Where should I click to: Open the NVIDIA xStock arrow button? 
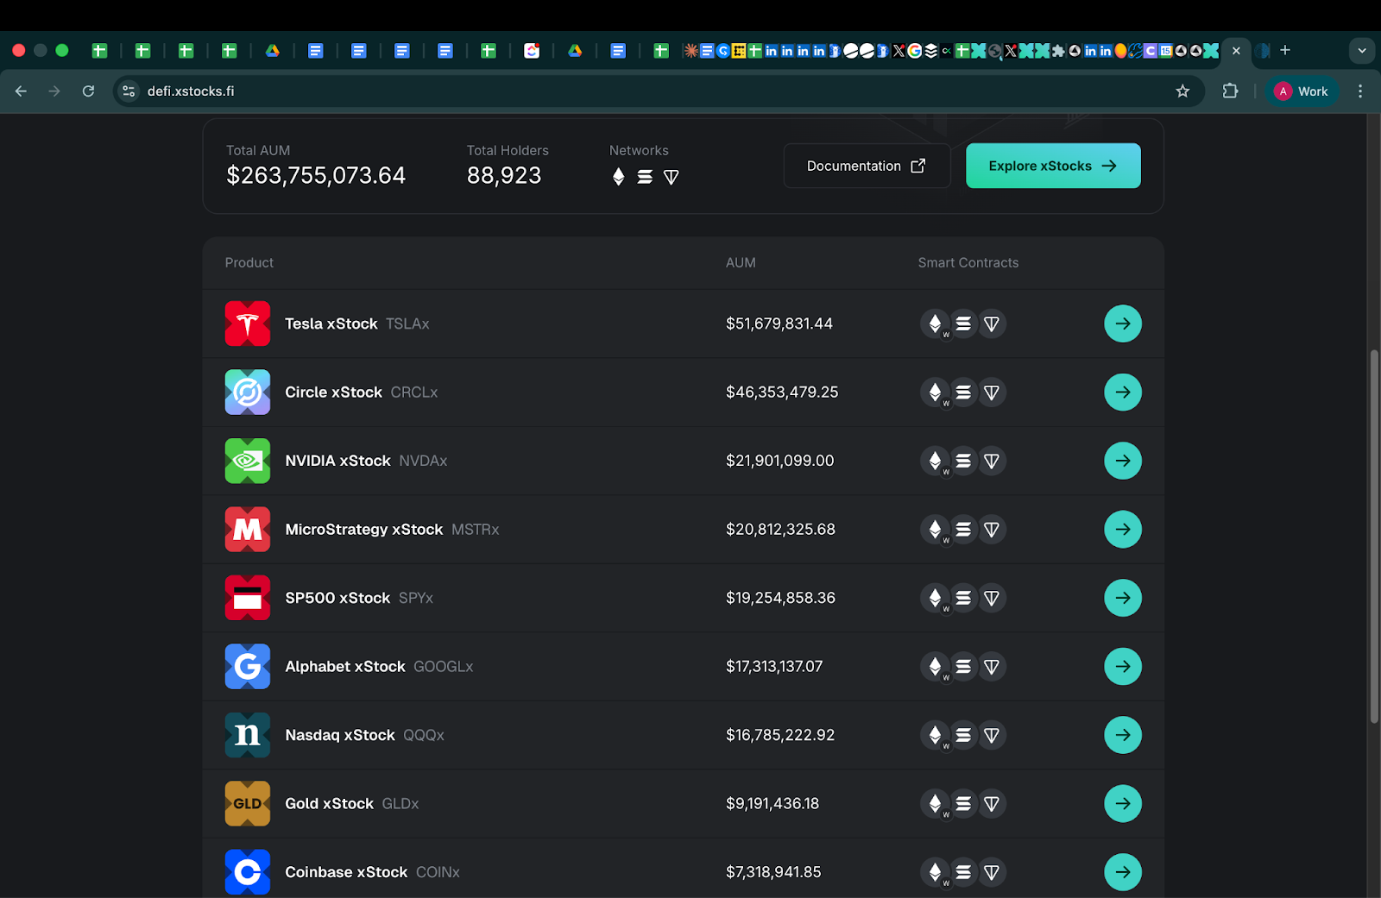coord(1123,461)
